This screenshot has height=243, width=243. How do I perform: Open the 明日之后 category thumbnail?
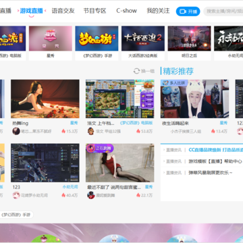click(189, 38)
